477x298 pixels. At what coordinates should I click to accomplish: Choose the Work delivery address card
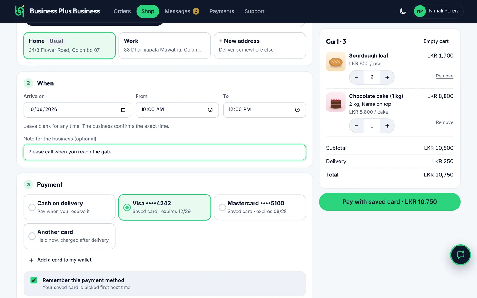pos(165,46)
